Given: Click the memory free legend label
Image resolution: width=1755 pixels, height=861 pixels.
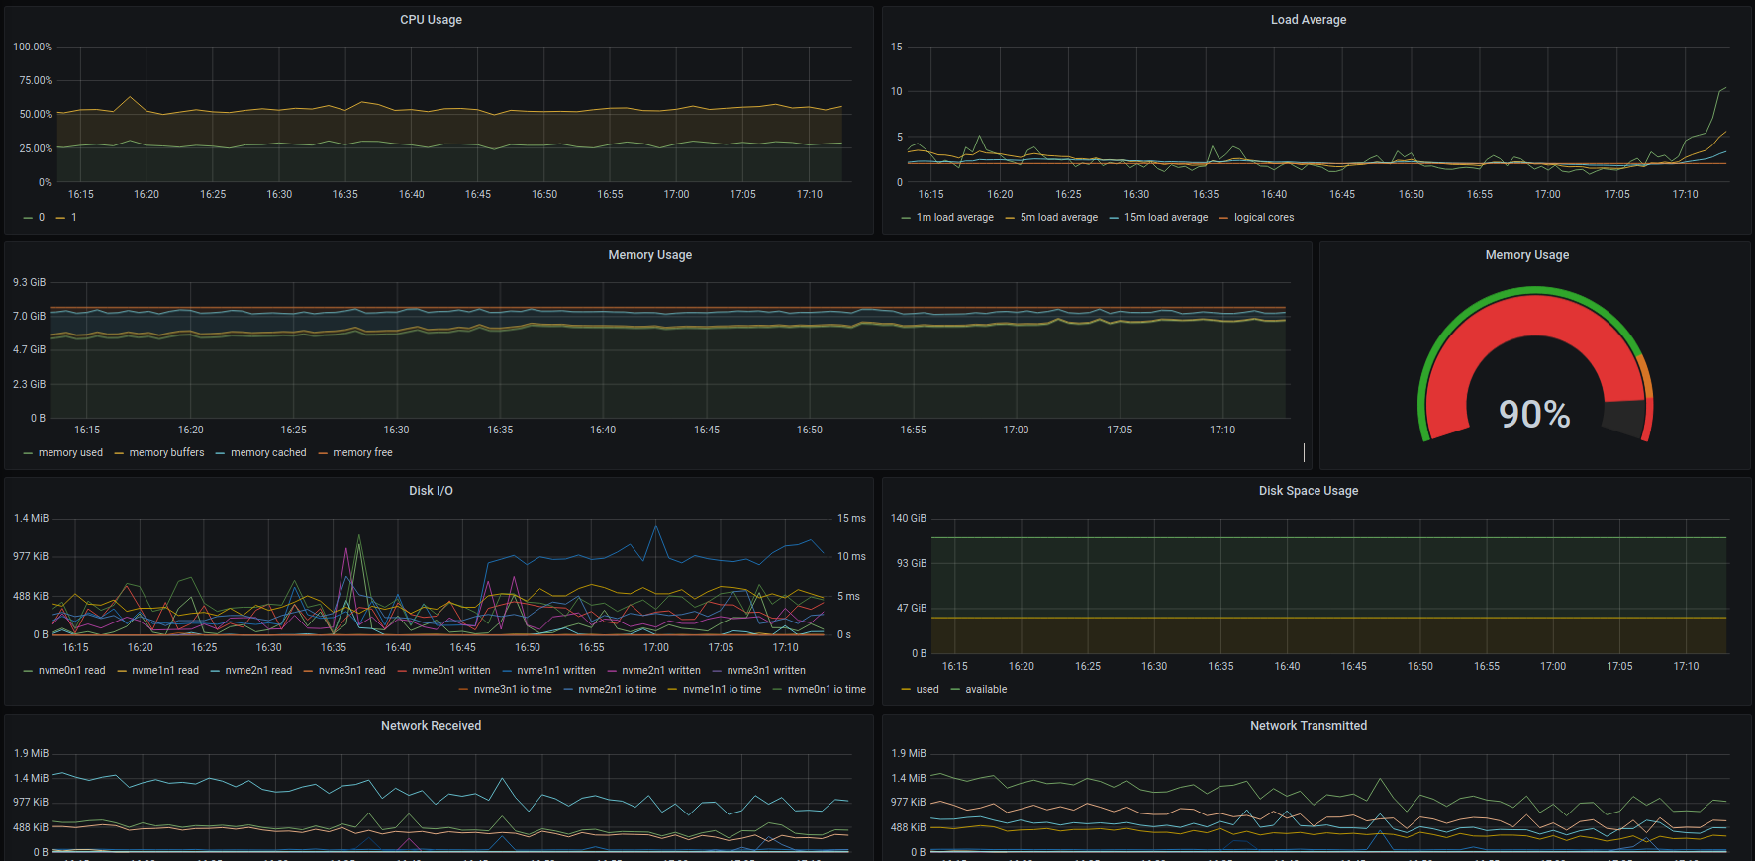Looking at the screenshot, I should click(x=362, y=453).
